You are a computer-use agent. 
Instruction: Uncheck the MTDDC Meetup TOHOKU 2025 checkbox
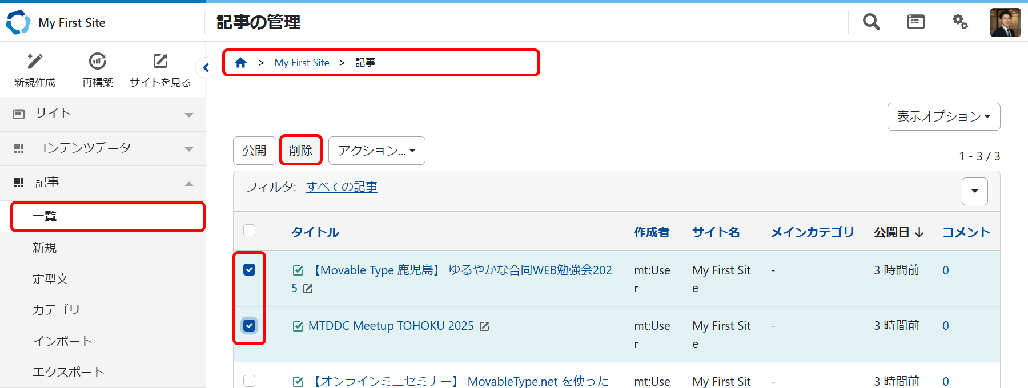(x=249, y=325)
